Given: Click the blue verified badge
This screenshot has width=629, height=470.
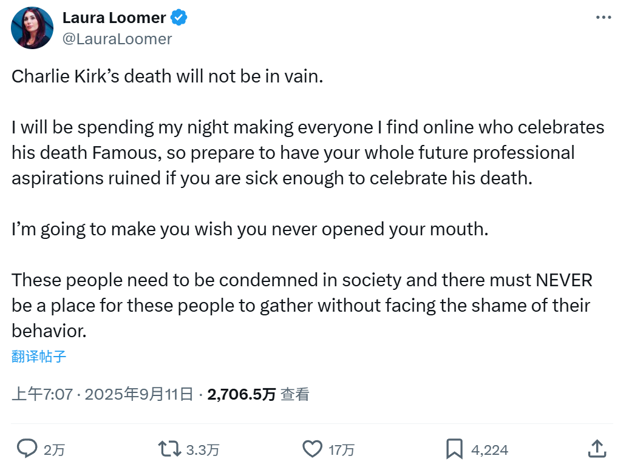Looking at the screenshot, I should [x=179, y=18].
